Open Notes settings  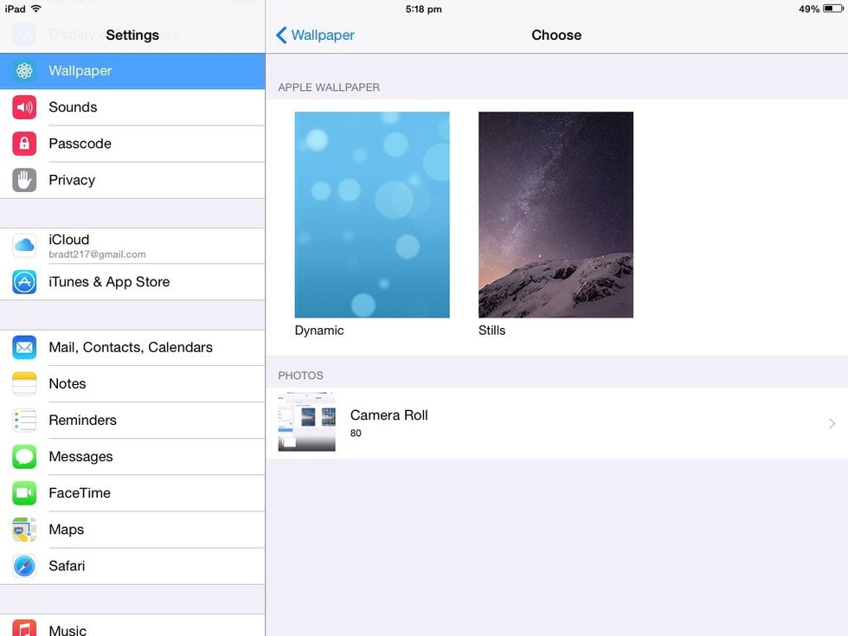132,383
